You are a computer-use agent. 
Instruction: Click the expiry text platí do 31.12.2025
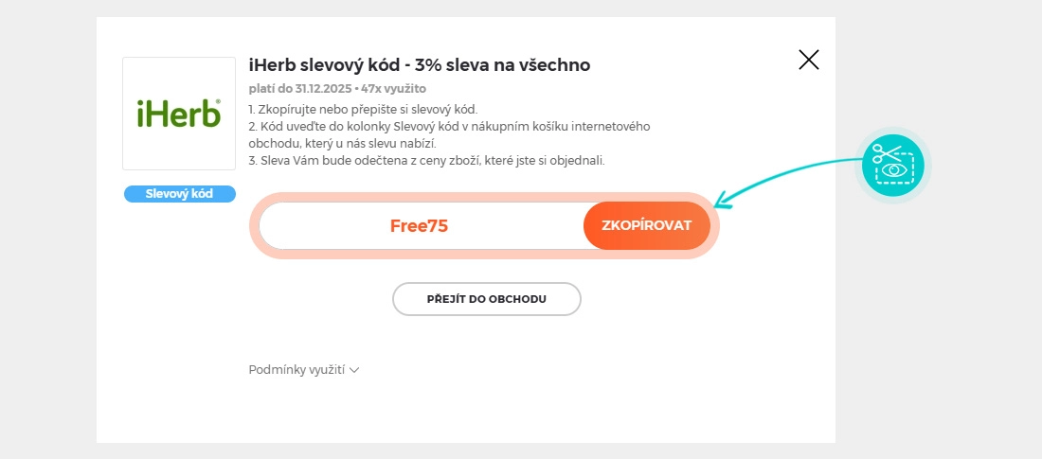coord(300,89)
